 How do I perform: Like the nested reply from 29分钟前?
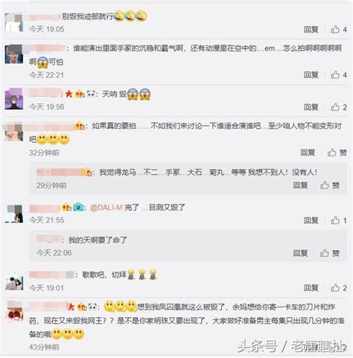tap(329, 185)
